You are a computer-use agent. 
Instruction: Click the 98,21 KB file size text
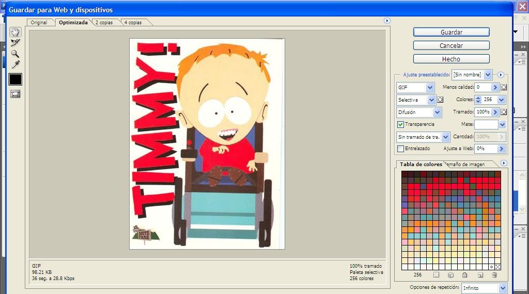point(42,272)
